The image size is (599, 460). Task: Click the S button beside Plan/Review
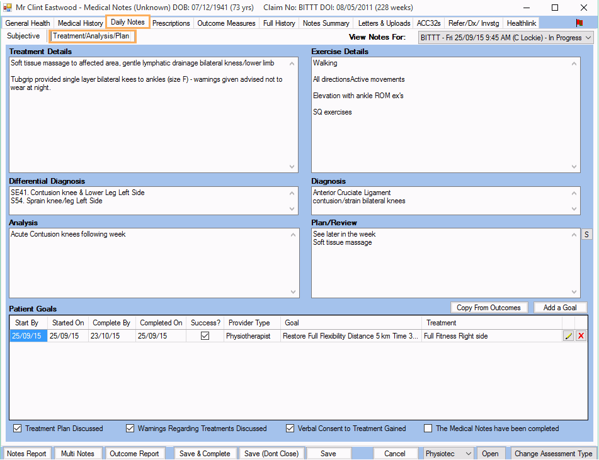(x=586, y=235)
